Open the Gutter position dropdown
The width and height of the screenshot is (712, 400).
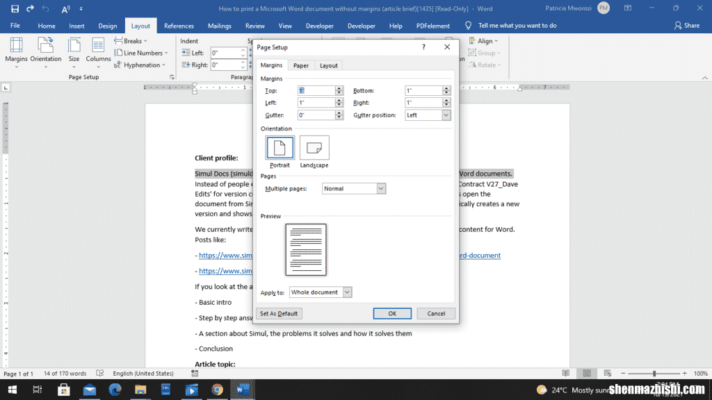446,115
